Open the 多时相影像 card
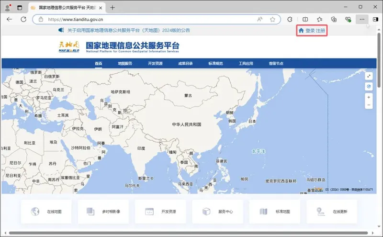Image resolution: width=383 pixels, height=237 pixels. 103,212
